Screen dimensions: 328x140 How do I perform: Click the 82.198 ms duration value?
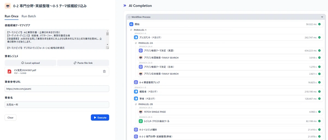(x=311, y=121)
